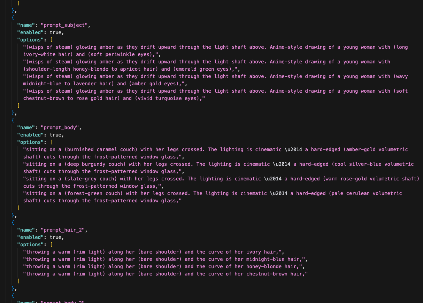Click the true value under prompt_body
This screenshot has height=303, width=423.
(x=55, y=135)
